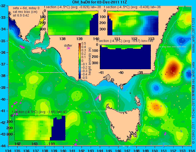Click the height anomaly color bar
The height and width of the screenshot is (152, 196).
(x=80, y=61)
